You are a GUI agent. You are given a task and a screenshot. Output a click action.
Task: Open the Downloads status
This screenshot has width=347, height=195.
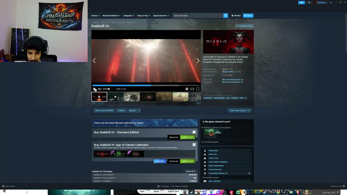(172, 186)
